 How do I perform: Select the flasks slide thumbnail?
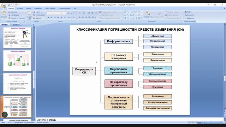(17, 61)
